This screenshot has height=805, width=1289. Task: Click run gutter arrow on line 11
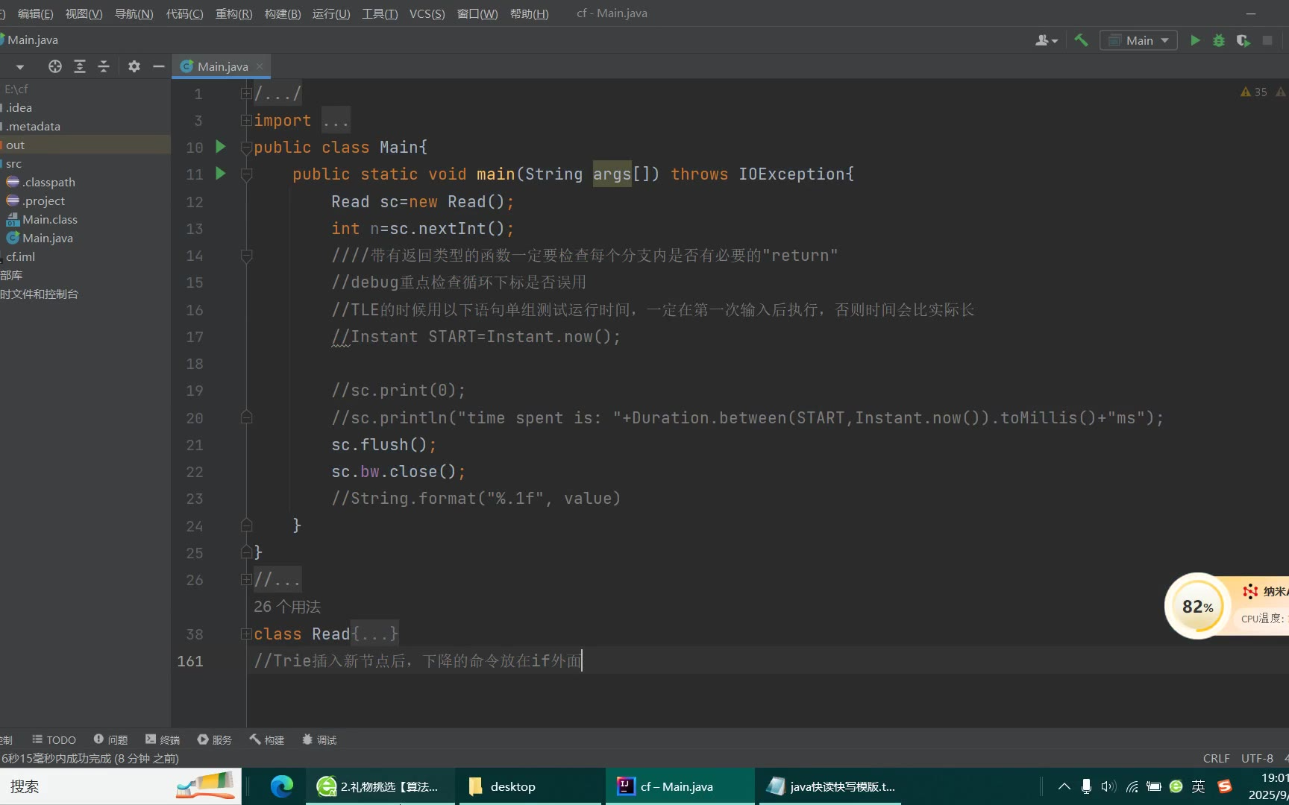221,174
